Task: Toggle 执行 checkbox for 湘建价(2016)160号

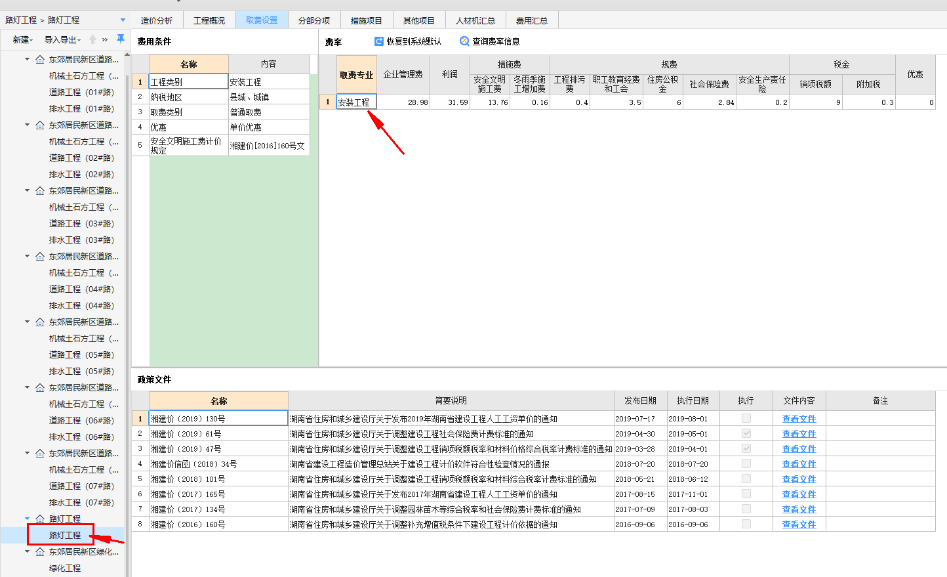Action: [x=746, y=524]
